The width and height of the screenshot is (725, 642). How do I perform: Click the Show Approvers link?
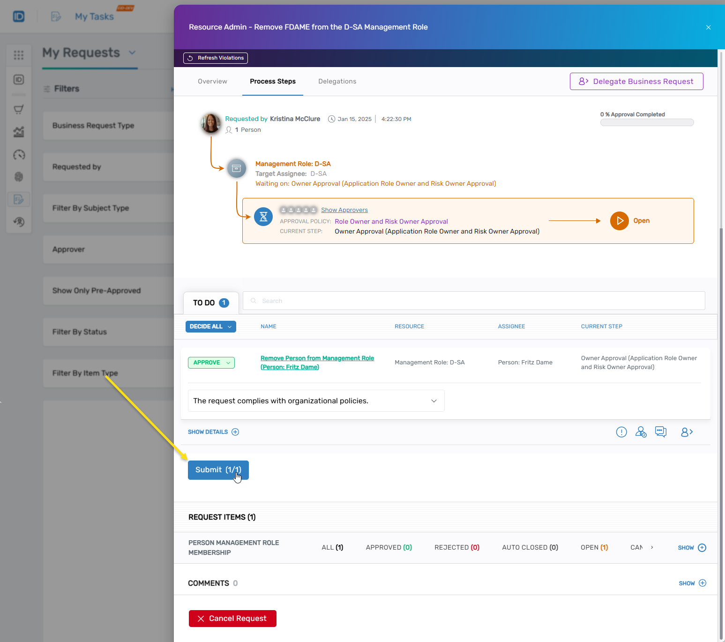point(344,210)
